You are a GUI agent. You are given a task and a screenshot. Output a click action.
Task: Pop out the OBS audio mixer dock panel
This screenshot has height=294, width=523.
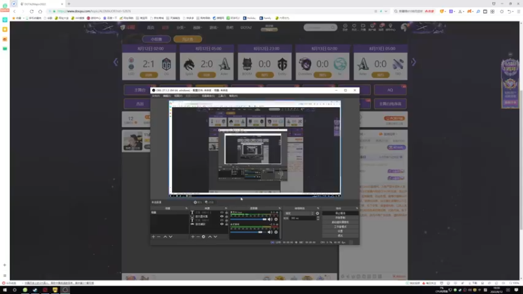(280, 208)
